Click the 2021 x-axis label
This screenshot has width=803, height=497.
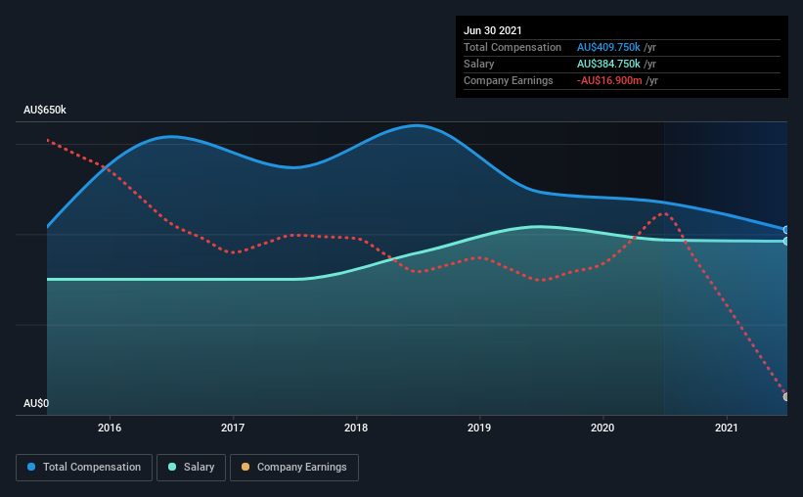726,428
